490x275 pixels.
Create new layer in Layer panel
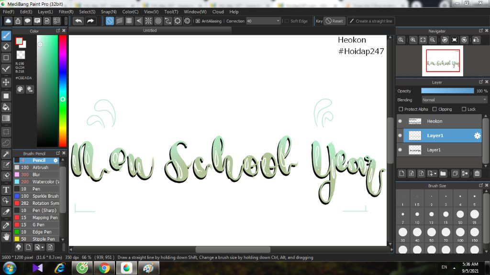click(x=402, y=173)
